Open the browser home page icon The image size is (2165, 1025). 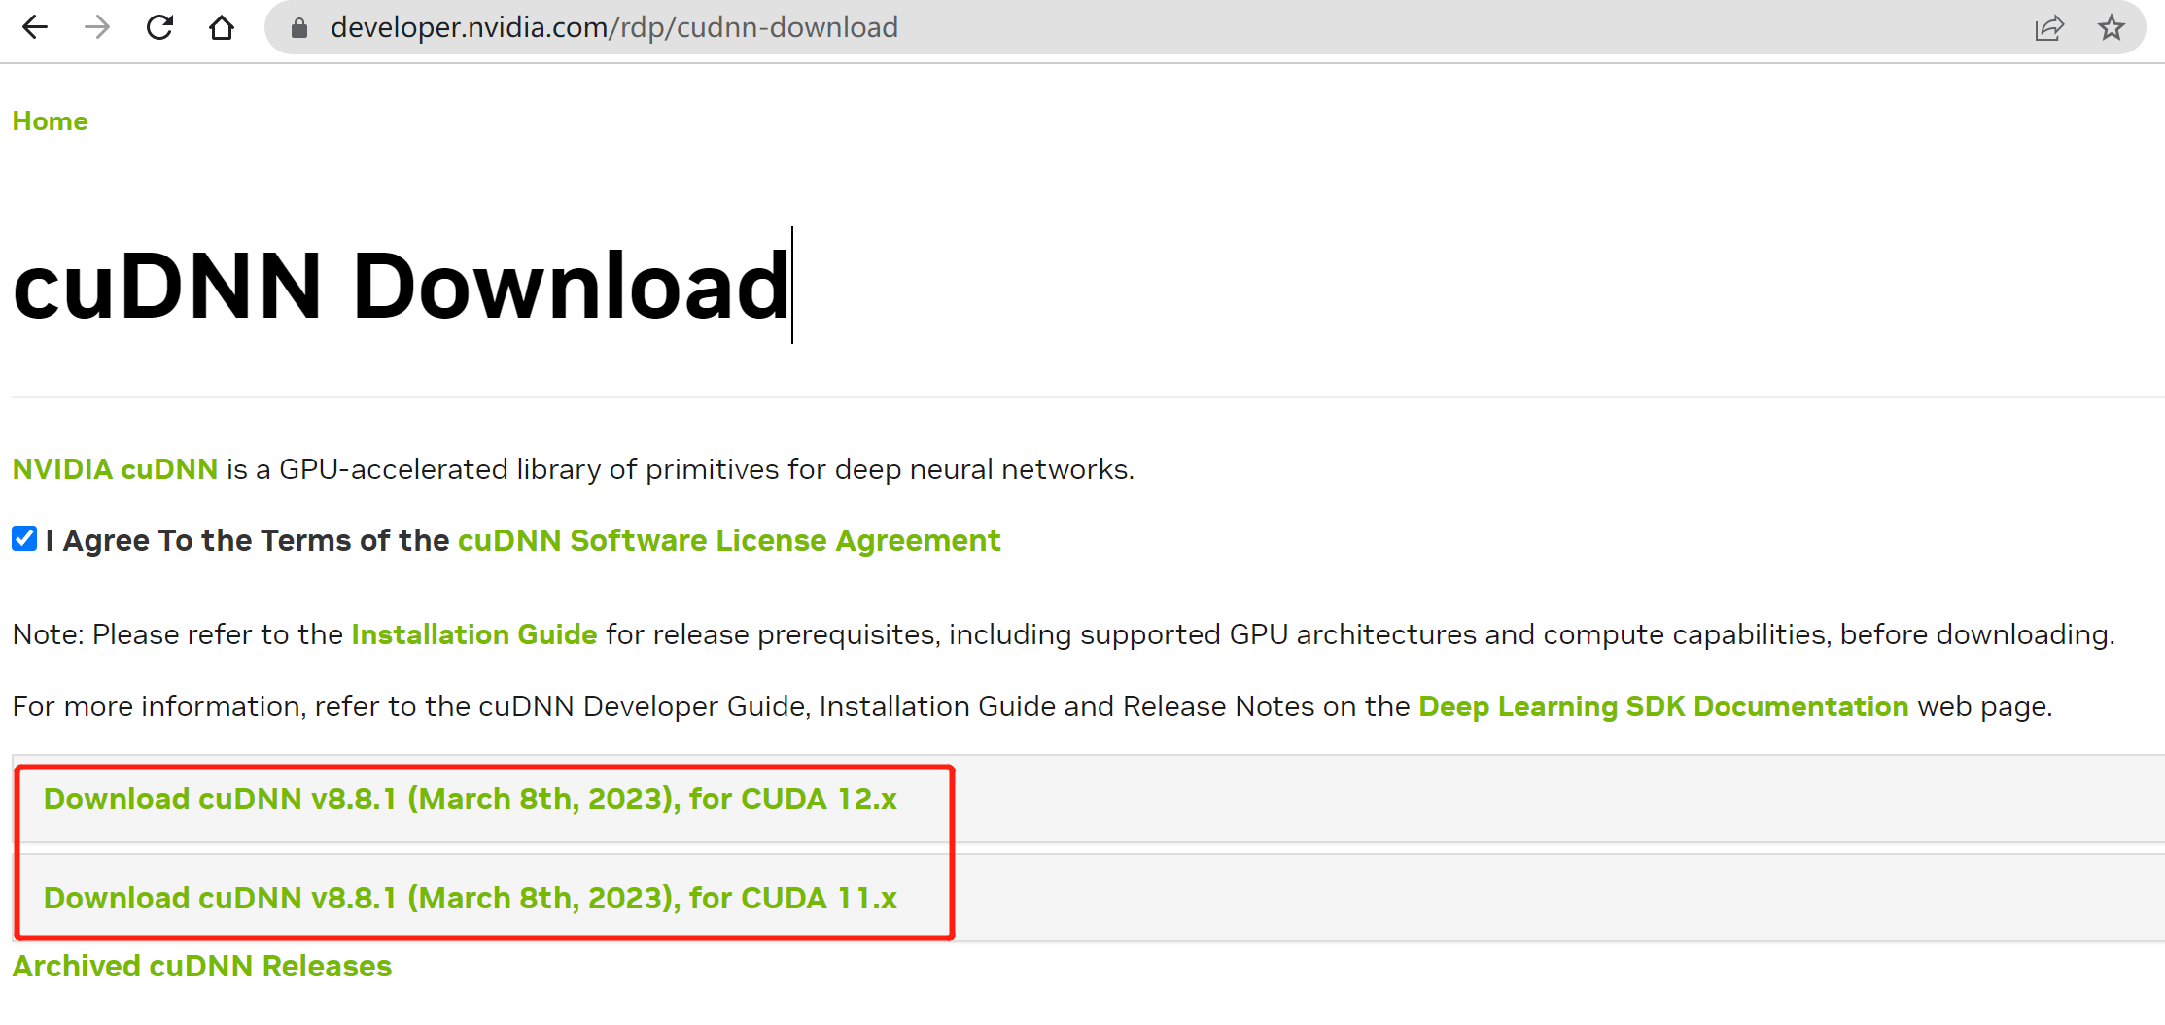(222, 27)
